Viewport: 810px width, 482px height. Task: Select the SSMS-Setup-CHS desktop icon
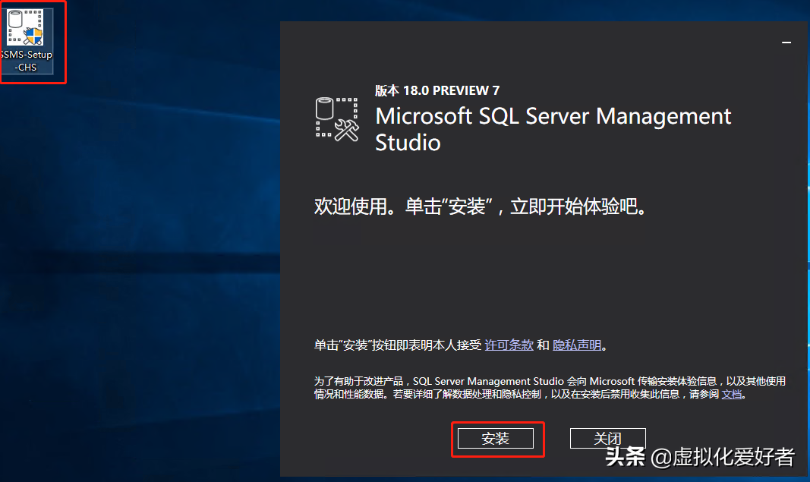tap(27, 41)
